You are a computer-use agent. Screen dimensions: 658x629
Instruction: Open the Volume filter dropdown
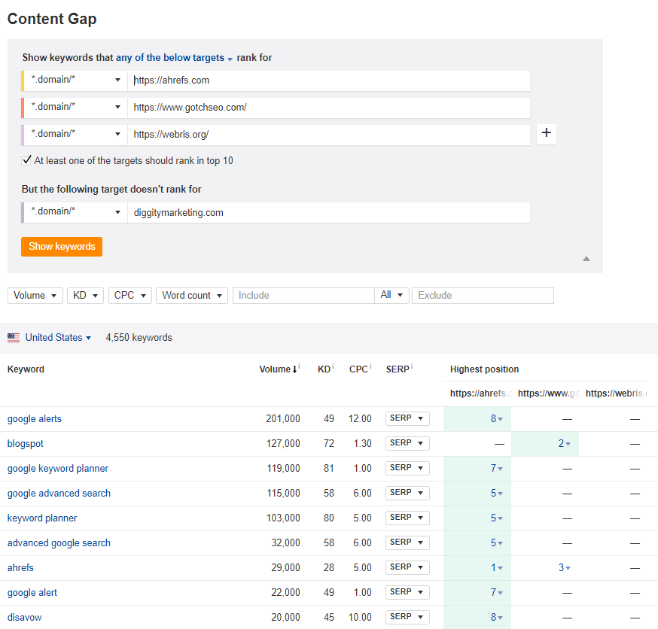35,296
